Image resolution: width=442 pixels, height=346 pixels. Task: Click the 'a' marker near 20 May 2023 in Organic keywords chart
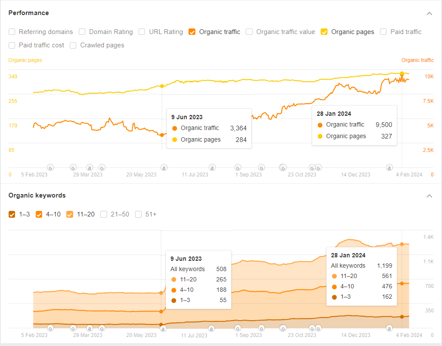point(163,328)
